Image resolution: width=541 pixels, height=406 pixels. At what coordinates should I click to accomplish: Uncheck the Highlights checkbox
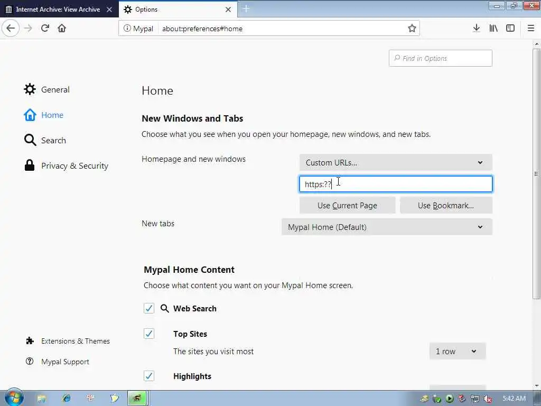click(x=148, y=376)
